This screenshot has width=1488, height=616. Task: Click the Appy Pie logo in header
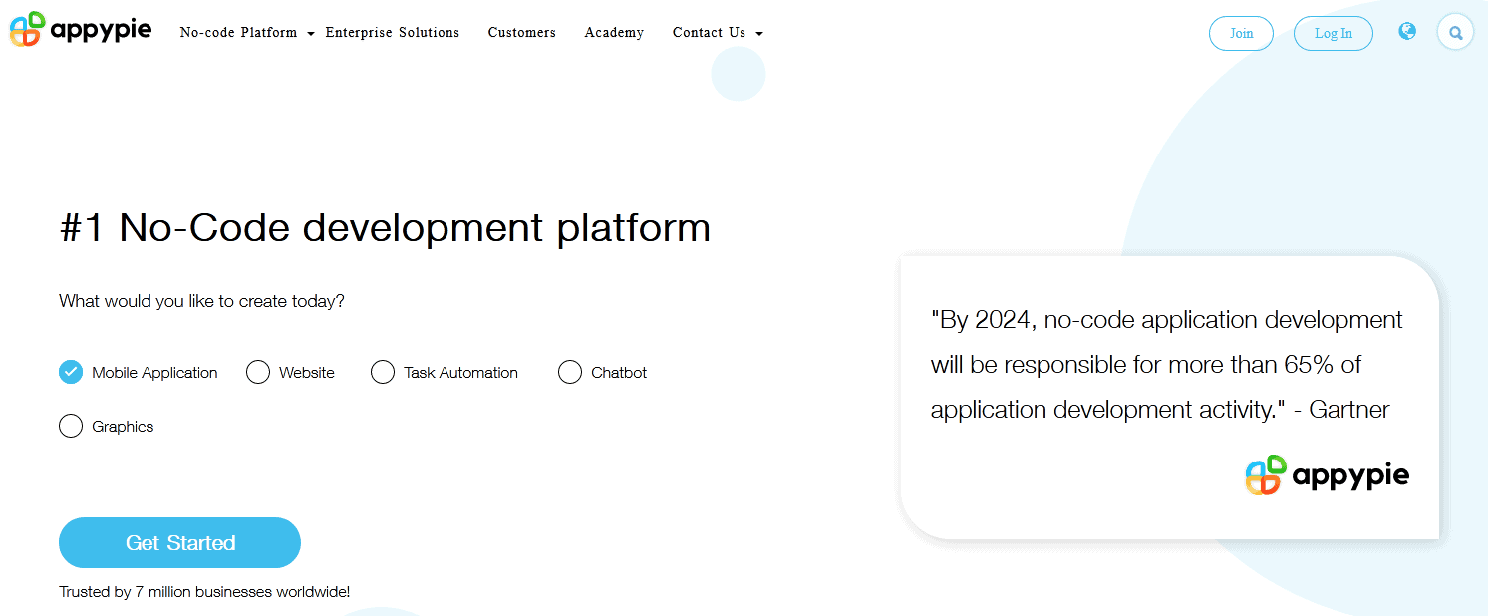click(81, 30)
